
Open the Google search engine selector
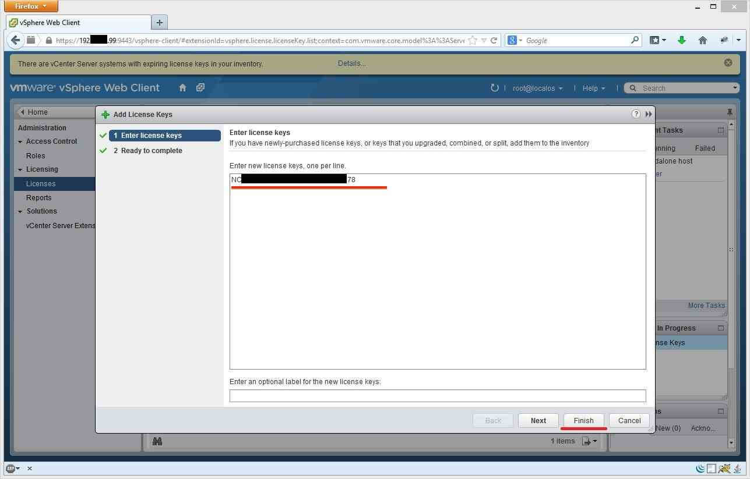pos(515,40)
